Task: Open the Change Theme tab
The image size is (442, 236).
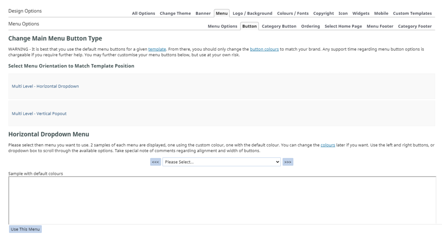Action: [x=175, y=13]
